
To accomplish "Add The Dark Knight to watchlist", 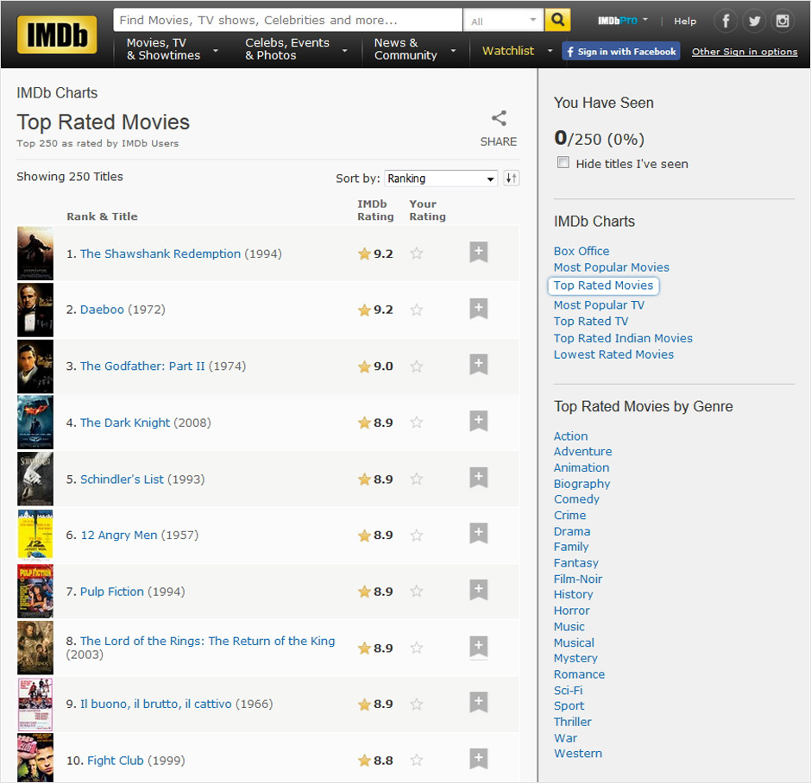I will 479,421.
